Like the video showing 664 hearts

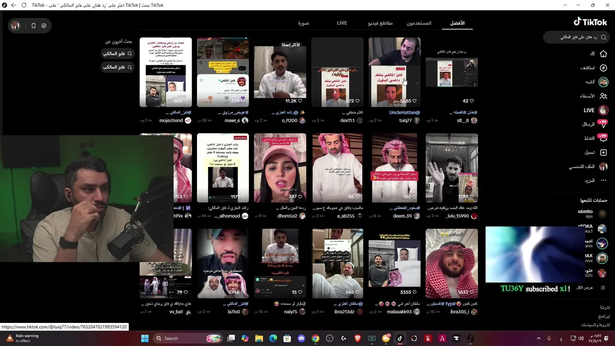pos(185,101)
